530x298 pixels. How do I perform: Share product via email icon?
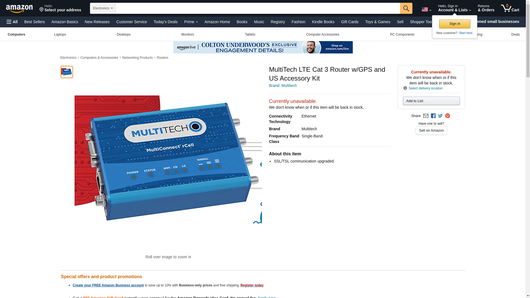[x=426, y=116]
